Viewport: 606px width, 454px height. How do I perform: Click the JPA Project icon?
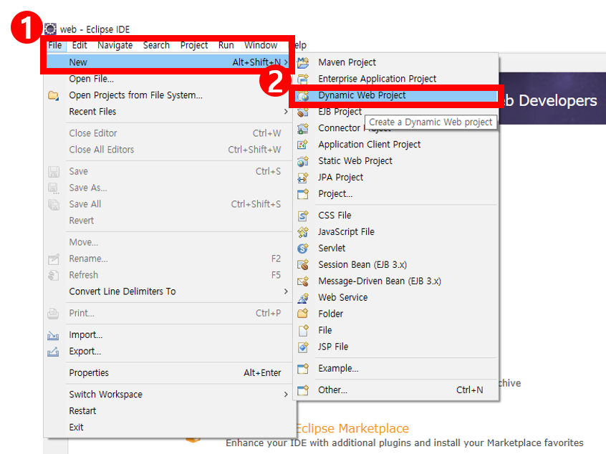point(303,178)
